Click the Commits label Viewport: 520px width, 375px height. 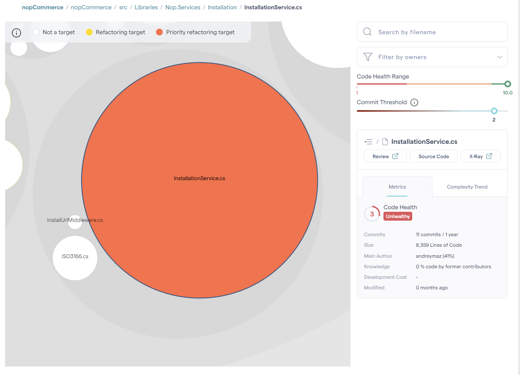(x=375, y=235)
